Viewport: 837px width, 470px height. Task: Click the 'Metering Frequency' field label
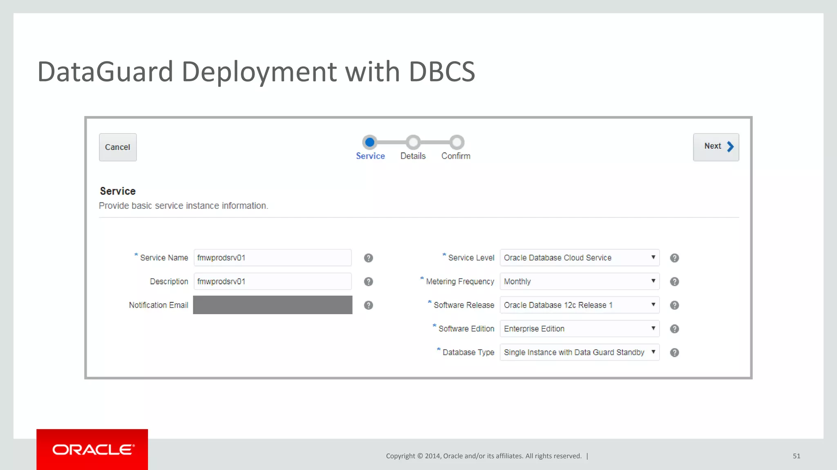(x=460, y=282)
